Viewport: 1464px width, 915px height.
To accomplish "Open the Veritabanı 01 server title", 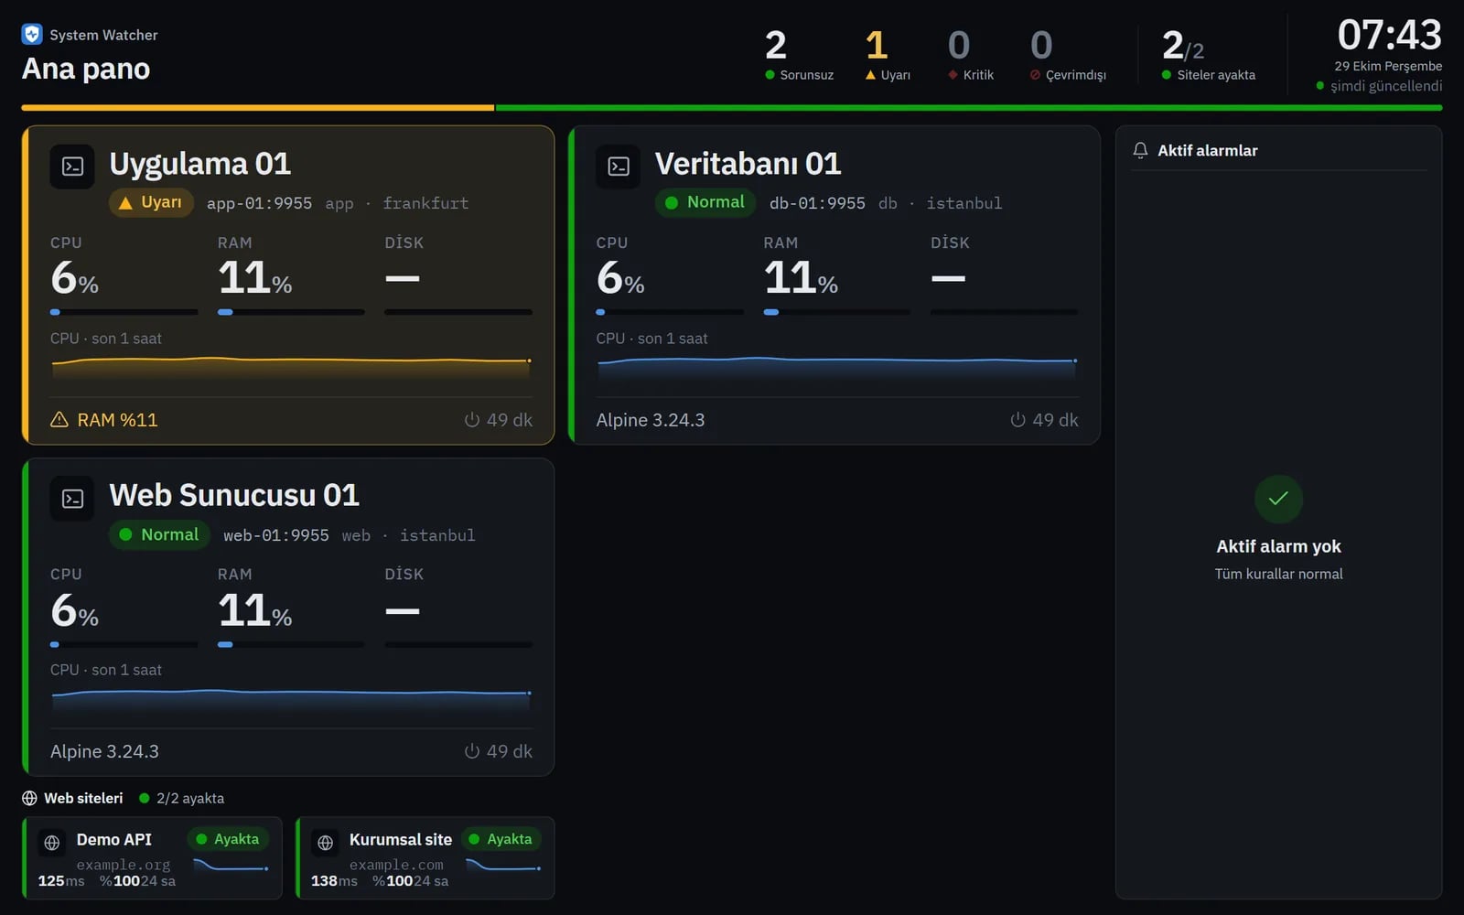I will point(748,164).
